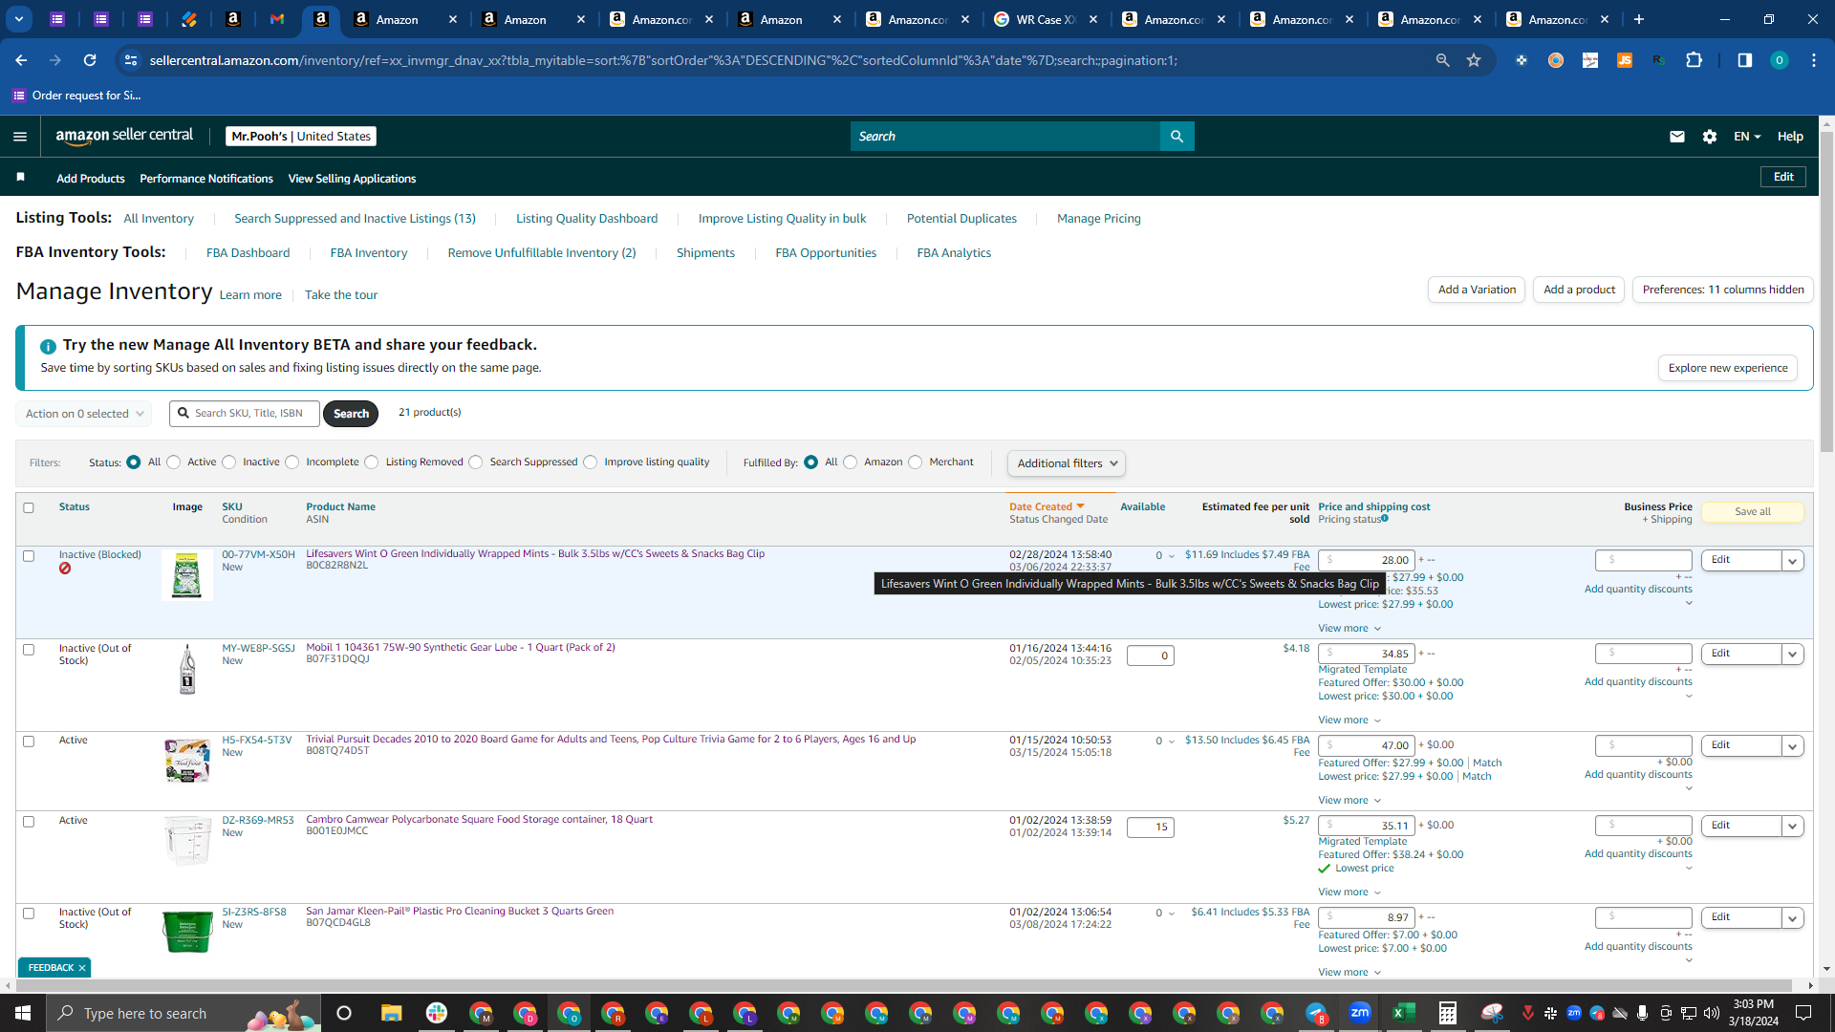Reload the page with browser refresh icon
Screen dimensions: 1835x1032
pos(90,60)
